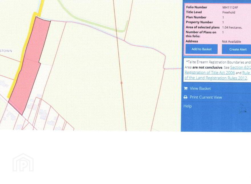Screen dimensions: 251x184
Task: Click the small red marker on map centre line
Action: point(122,83)
